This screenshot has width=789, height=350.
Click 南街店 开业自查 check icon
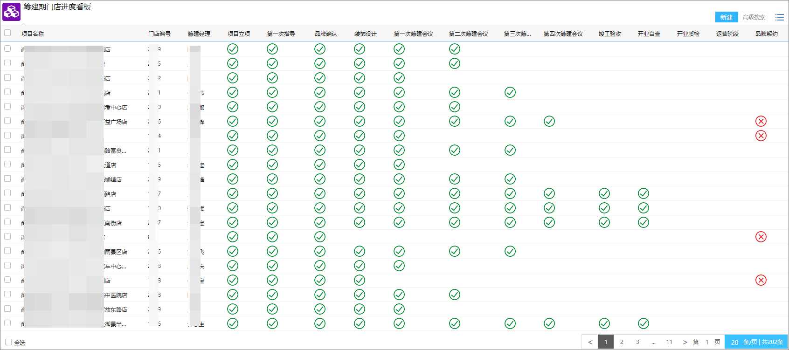(644, 222)
